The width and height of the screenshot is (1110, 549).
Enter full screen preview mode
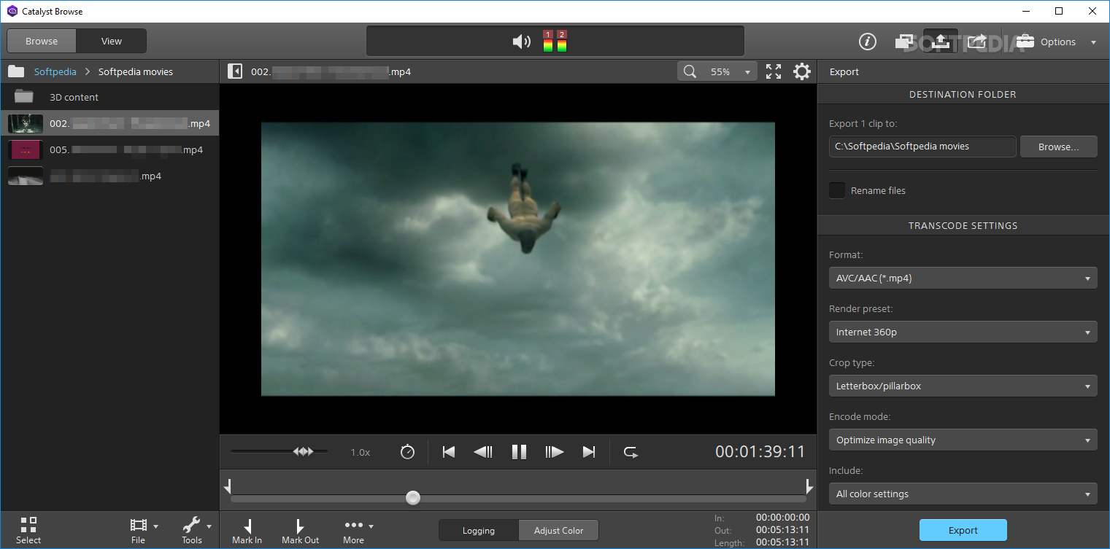point(774,71)
